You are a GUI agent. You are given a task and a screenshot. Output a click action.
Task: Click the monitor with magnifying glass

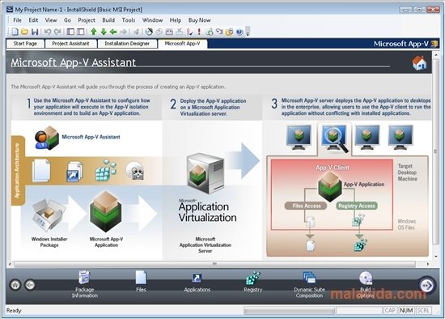coord(335,138)
